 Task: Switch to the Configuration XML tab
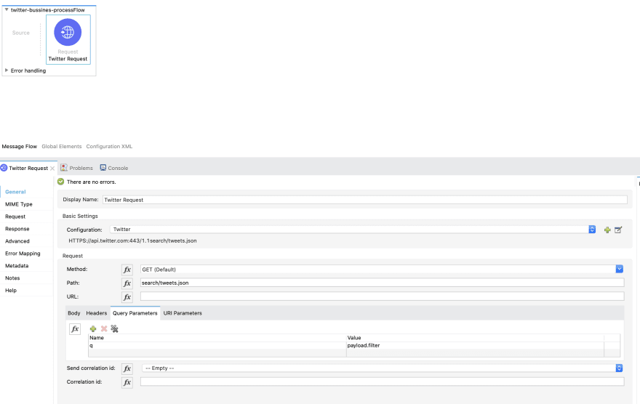coord(109,146)
